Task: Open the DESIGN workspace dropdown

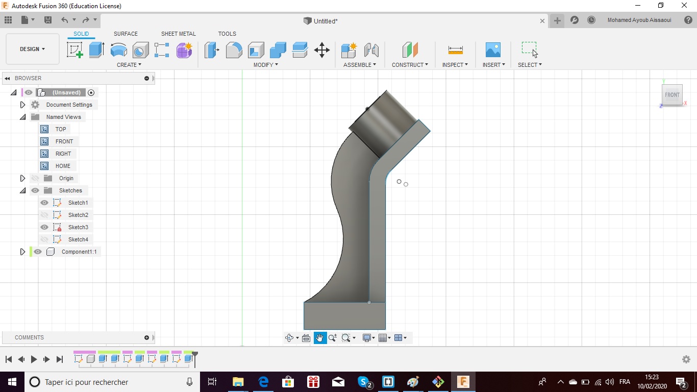Action: (33, 49)
